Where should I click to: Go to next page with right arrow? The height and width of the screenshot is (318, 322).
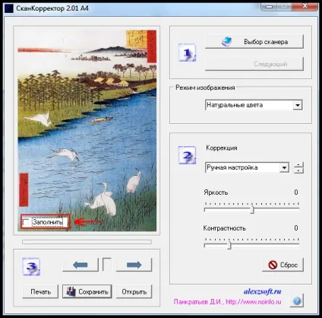134,265
